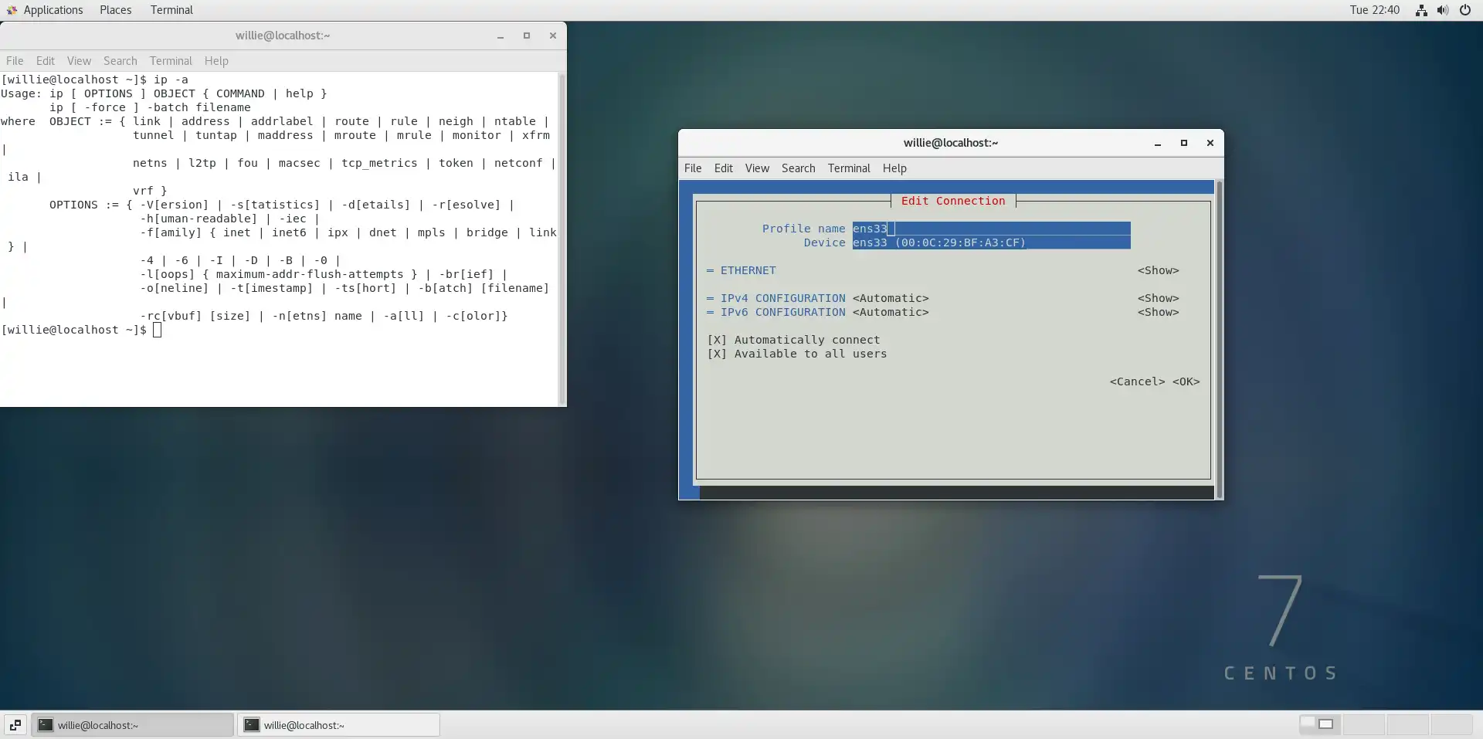Select the second workspace in the switcher
Viewport: 1483px width, 739px height.
[1364, 724]
